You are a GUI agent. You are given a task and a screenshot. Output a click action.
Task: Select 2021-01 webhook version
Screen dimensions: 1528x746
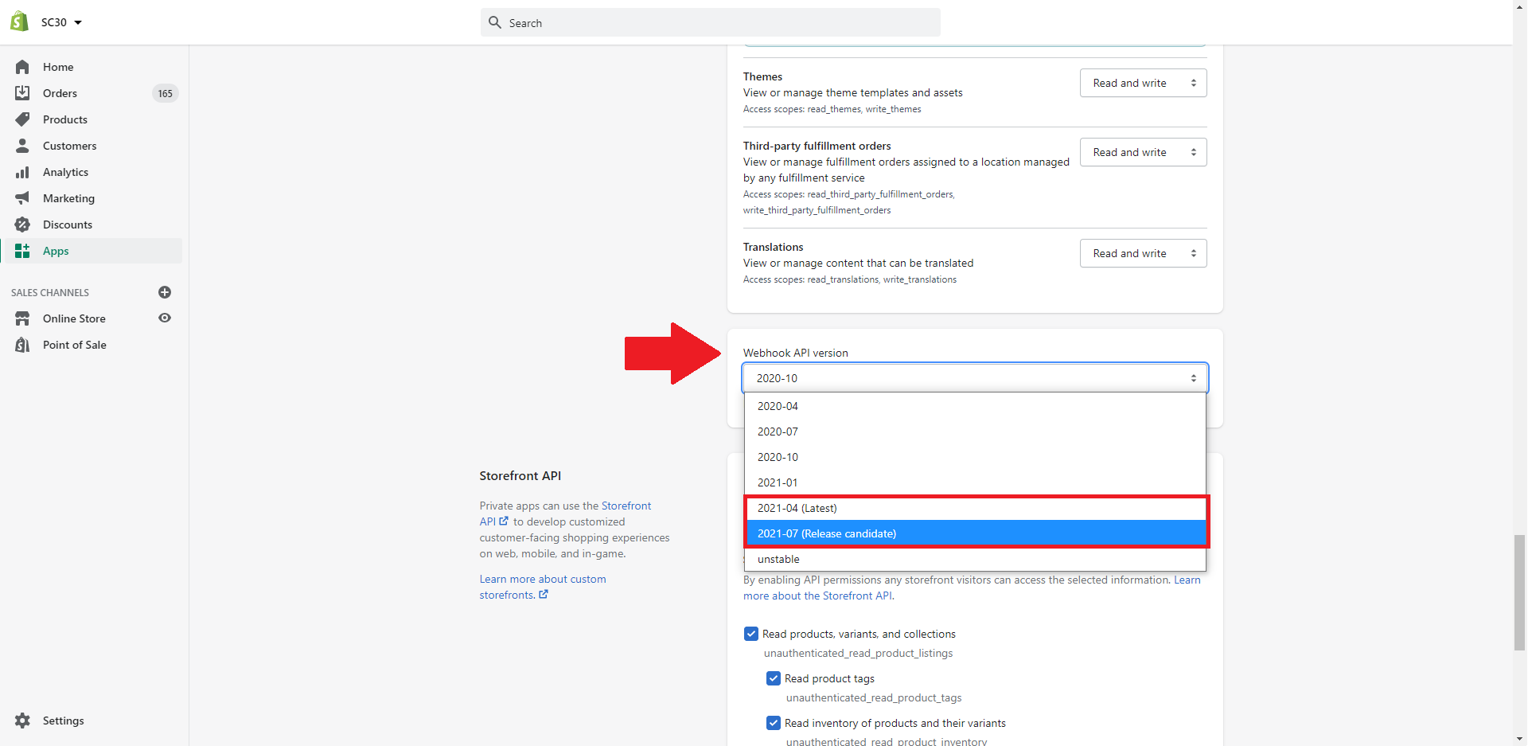(x=975, y=482)
